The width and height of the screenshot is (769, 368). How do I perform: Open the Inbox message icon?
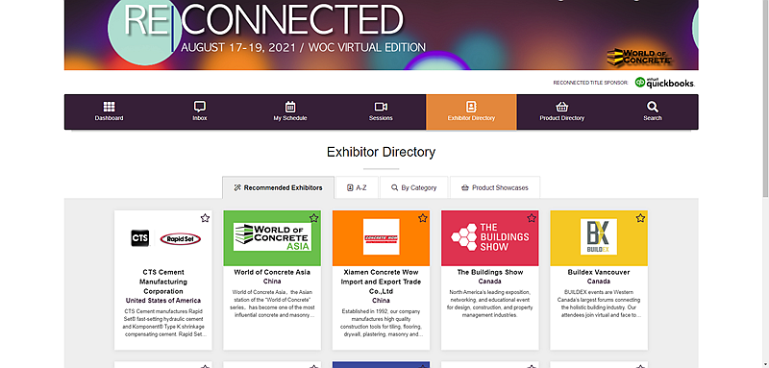point(200,107)
